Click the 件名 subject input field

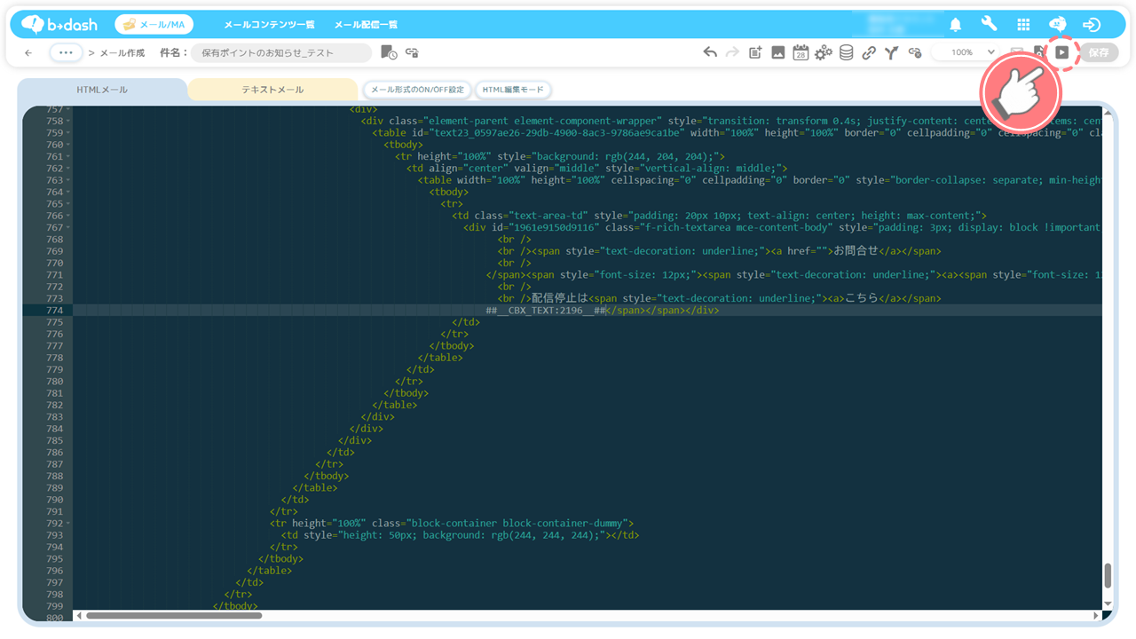281,52
